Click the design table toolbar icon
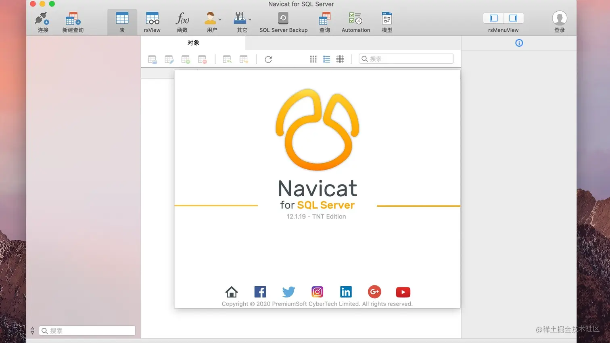The height and width of the screenshot is (343, 610). pos(169,60)
